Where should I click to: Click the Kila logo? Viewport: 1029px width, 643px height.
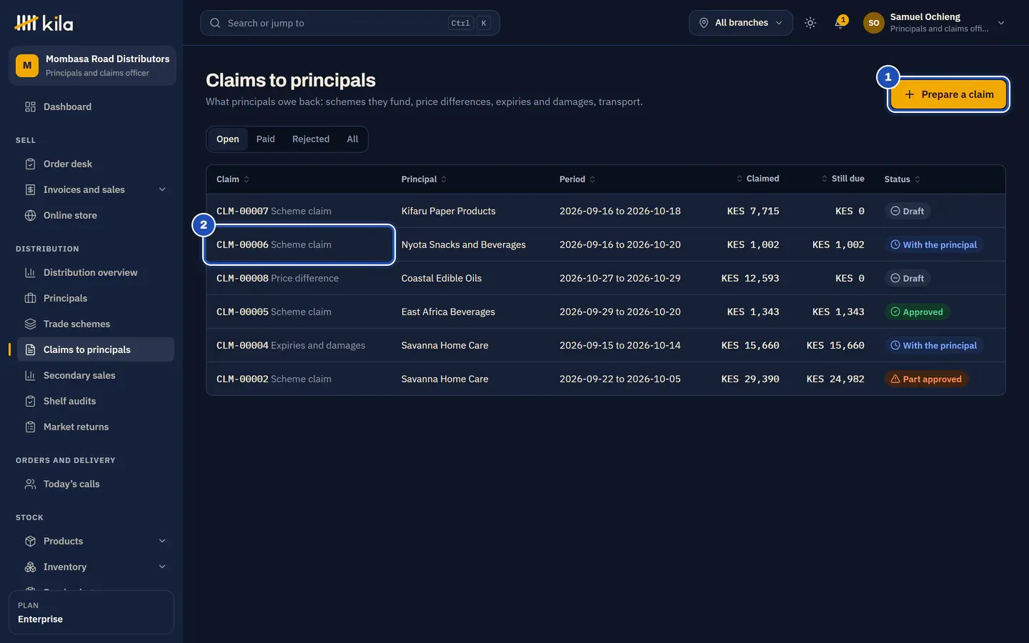click(44, 23)
